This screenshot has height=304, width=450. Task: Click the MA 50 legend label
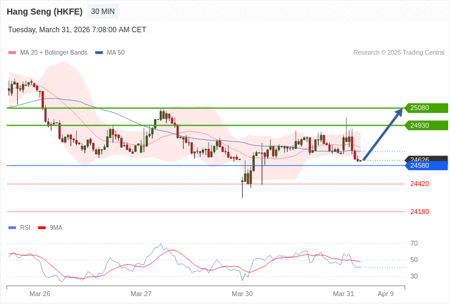pos(116,53)
